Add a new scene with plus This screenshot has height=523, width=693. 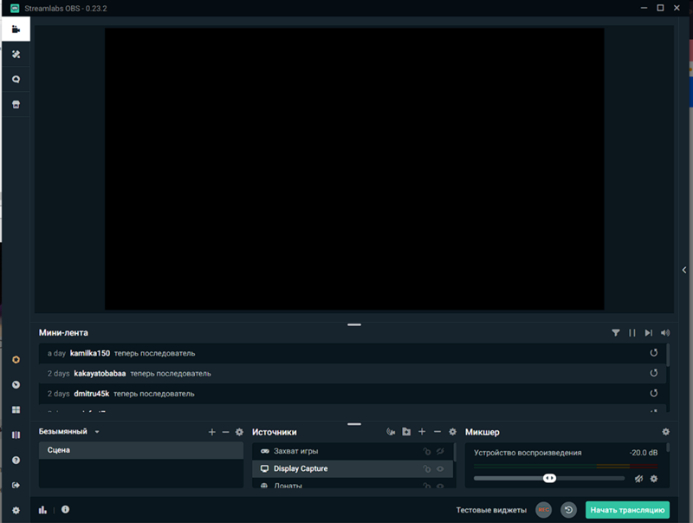[212, 432]
